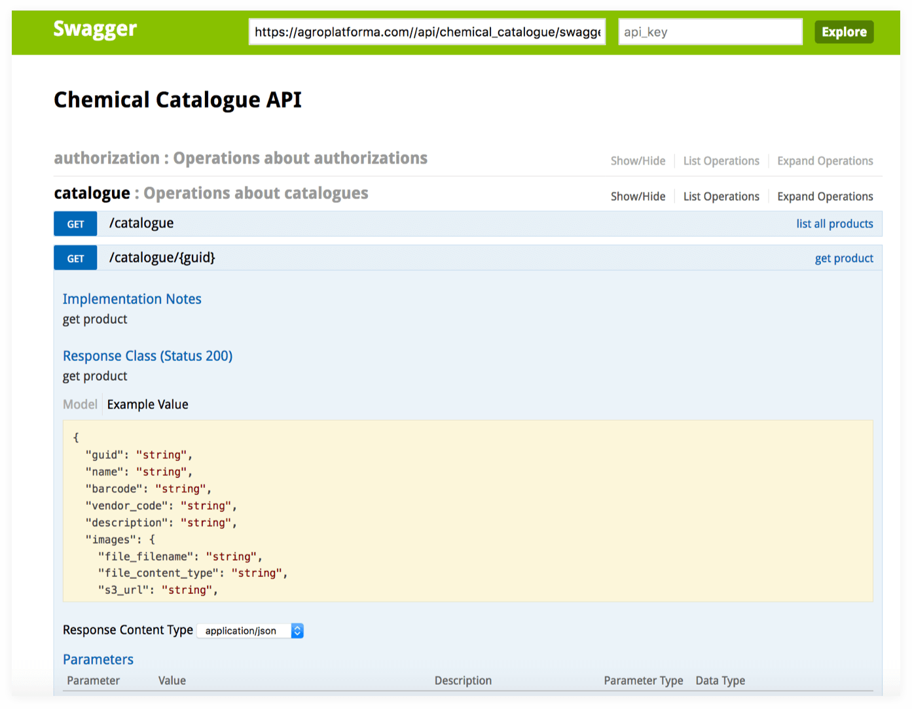The image size is (912, 709).
Task: Click the "vendor_code" line in example JSON
Action: tap(161, 506)
